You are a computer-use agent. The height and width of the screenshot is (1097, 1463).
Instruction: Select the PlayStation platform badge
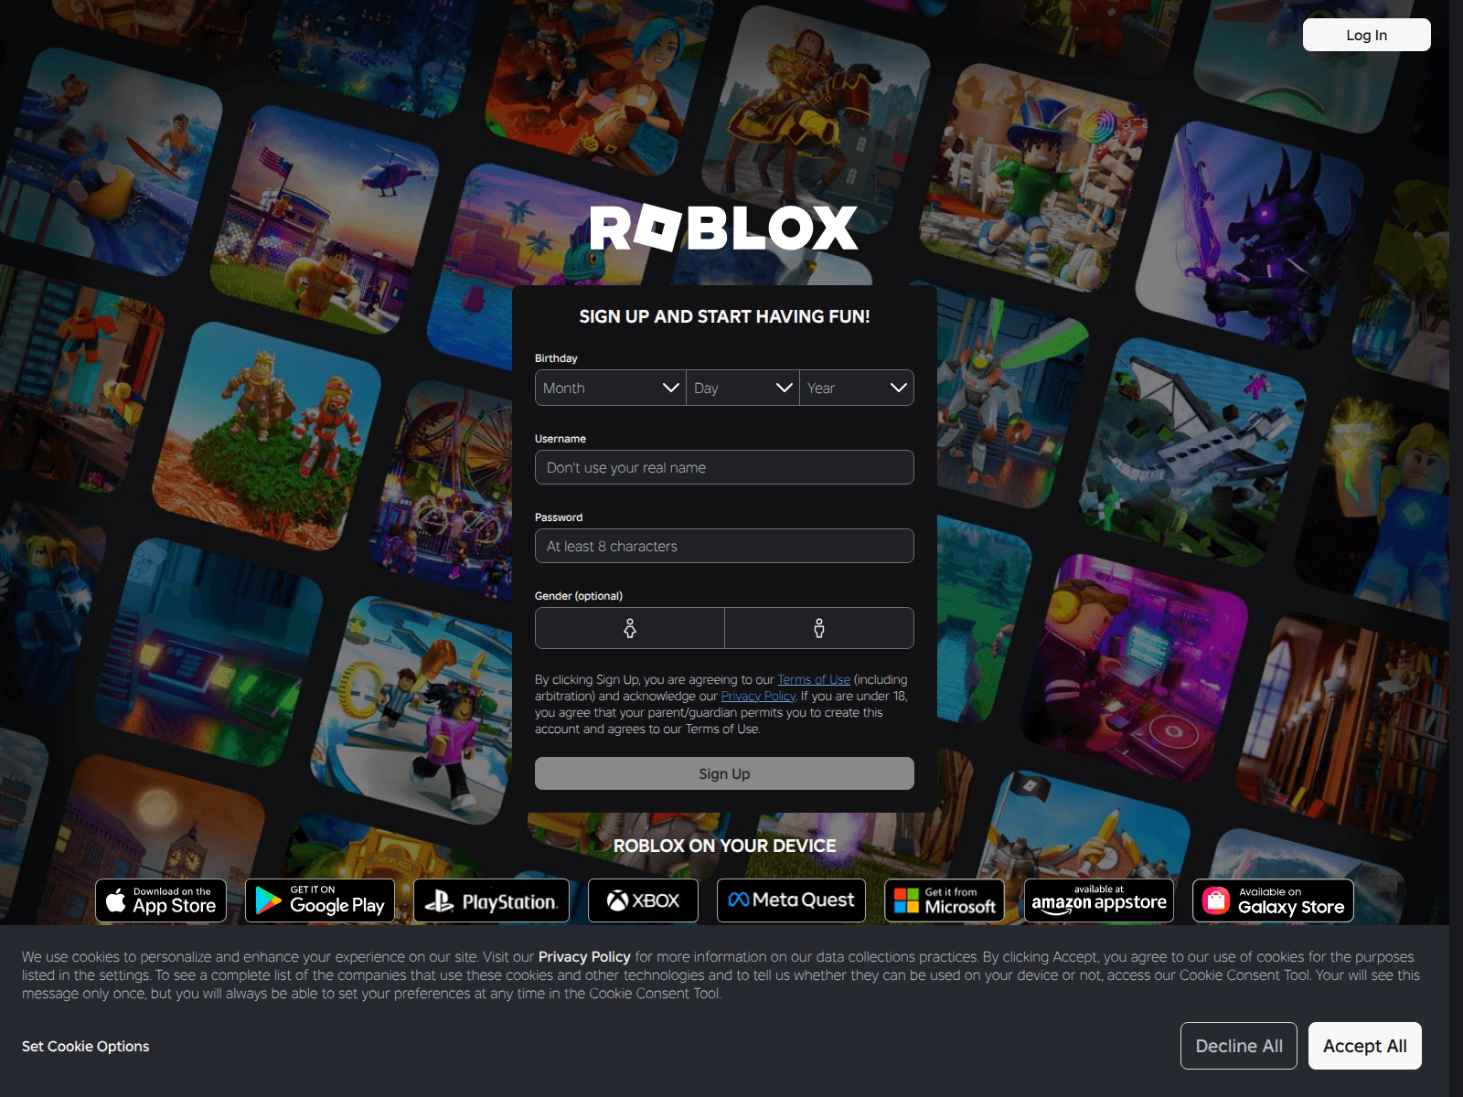(491, 900)
